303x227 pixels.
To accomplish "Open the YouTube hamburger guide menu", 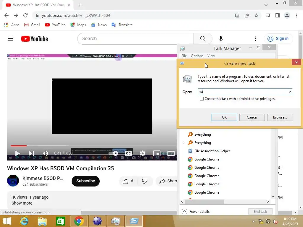I will point(11,39).
